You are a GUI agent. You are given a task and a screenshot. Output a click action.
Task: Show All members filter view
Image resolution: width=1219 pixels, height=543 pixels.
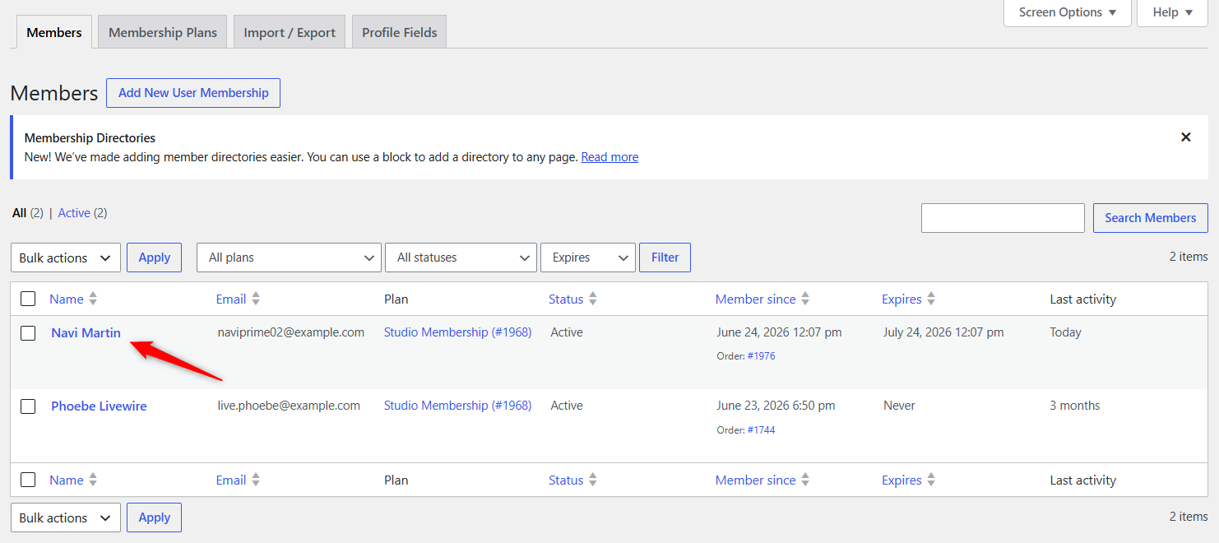tap(20, 213)
